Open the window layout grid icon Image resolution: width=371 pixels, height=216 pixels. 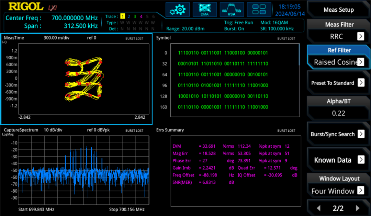259,10
